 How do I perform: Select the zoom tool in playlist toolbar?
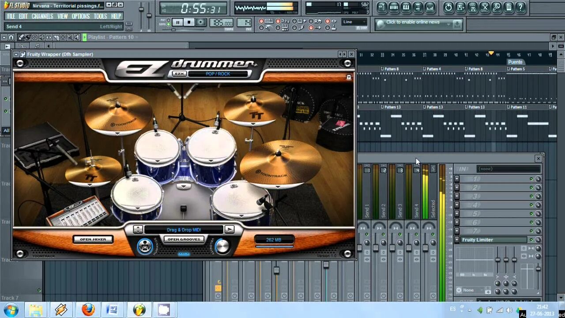[70, 38]
